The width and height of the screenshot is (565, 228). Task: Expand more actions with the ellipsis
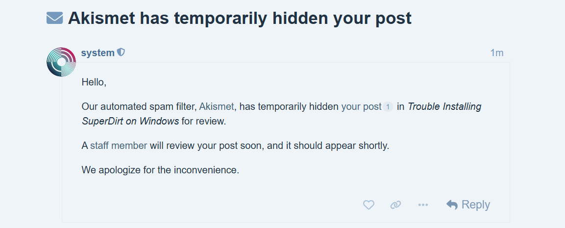[423, 205]
